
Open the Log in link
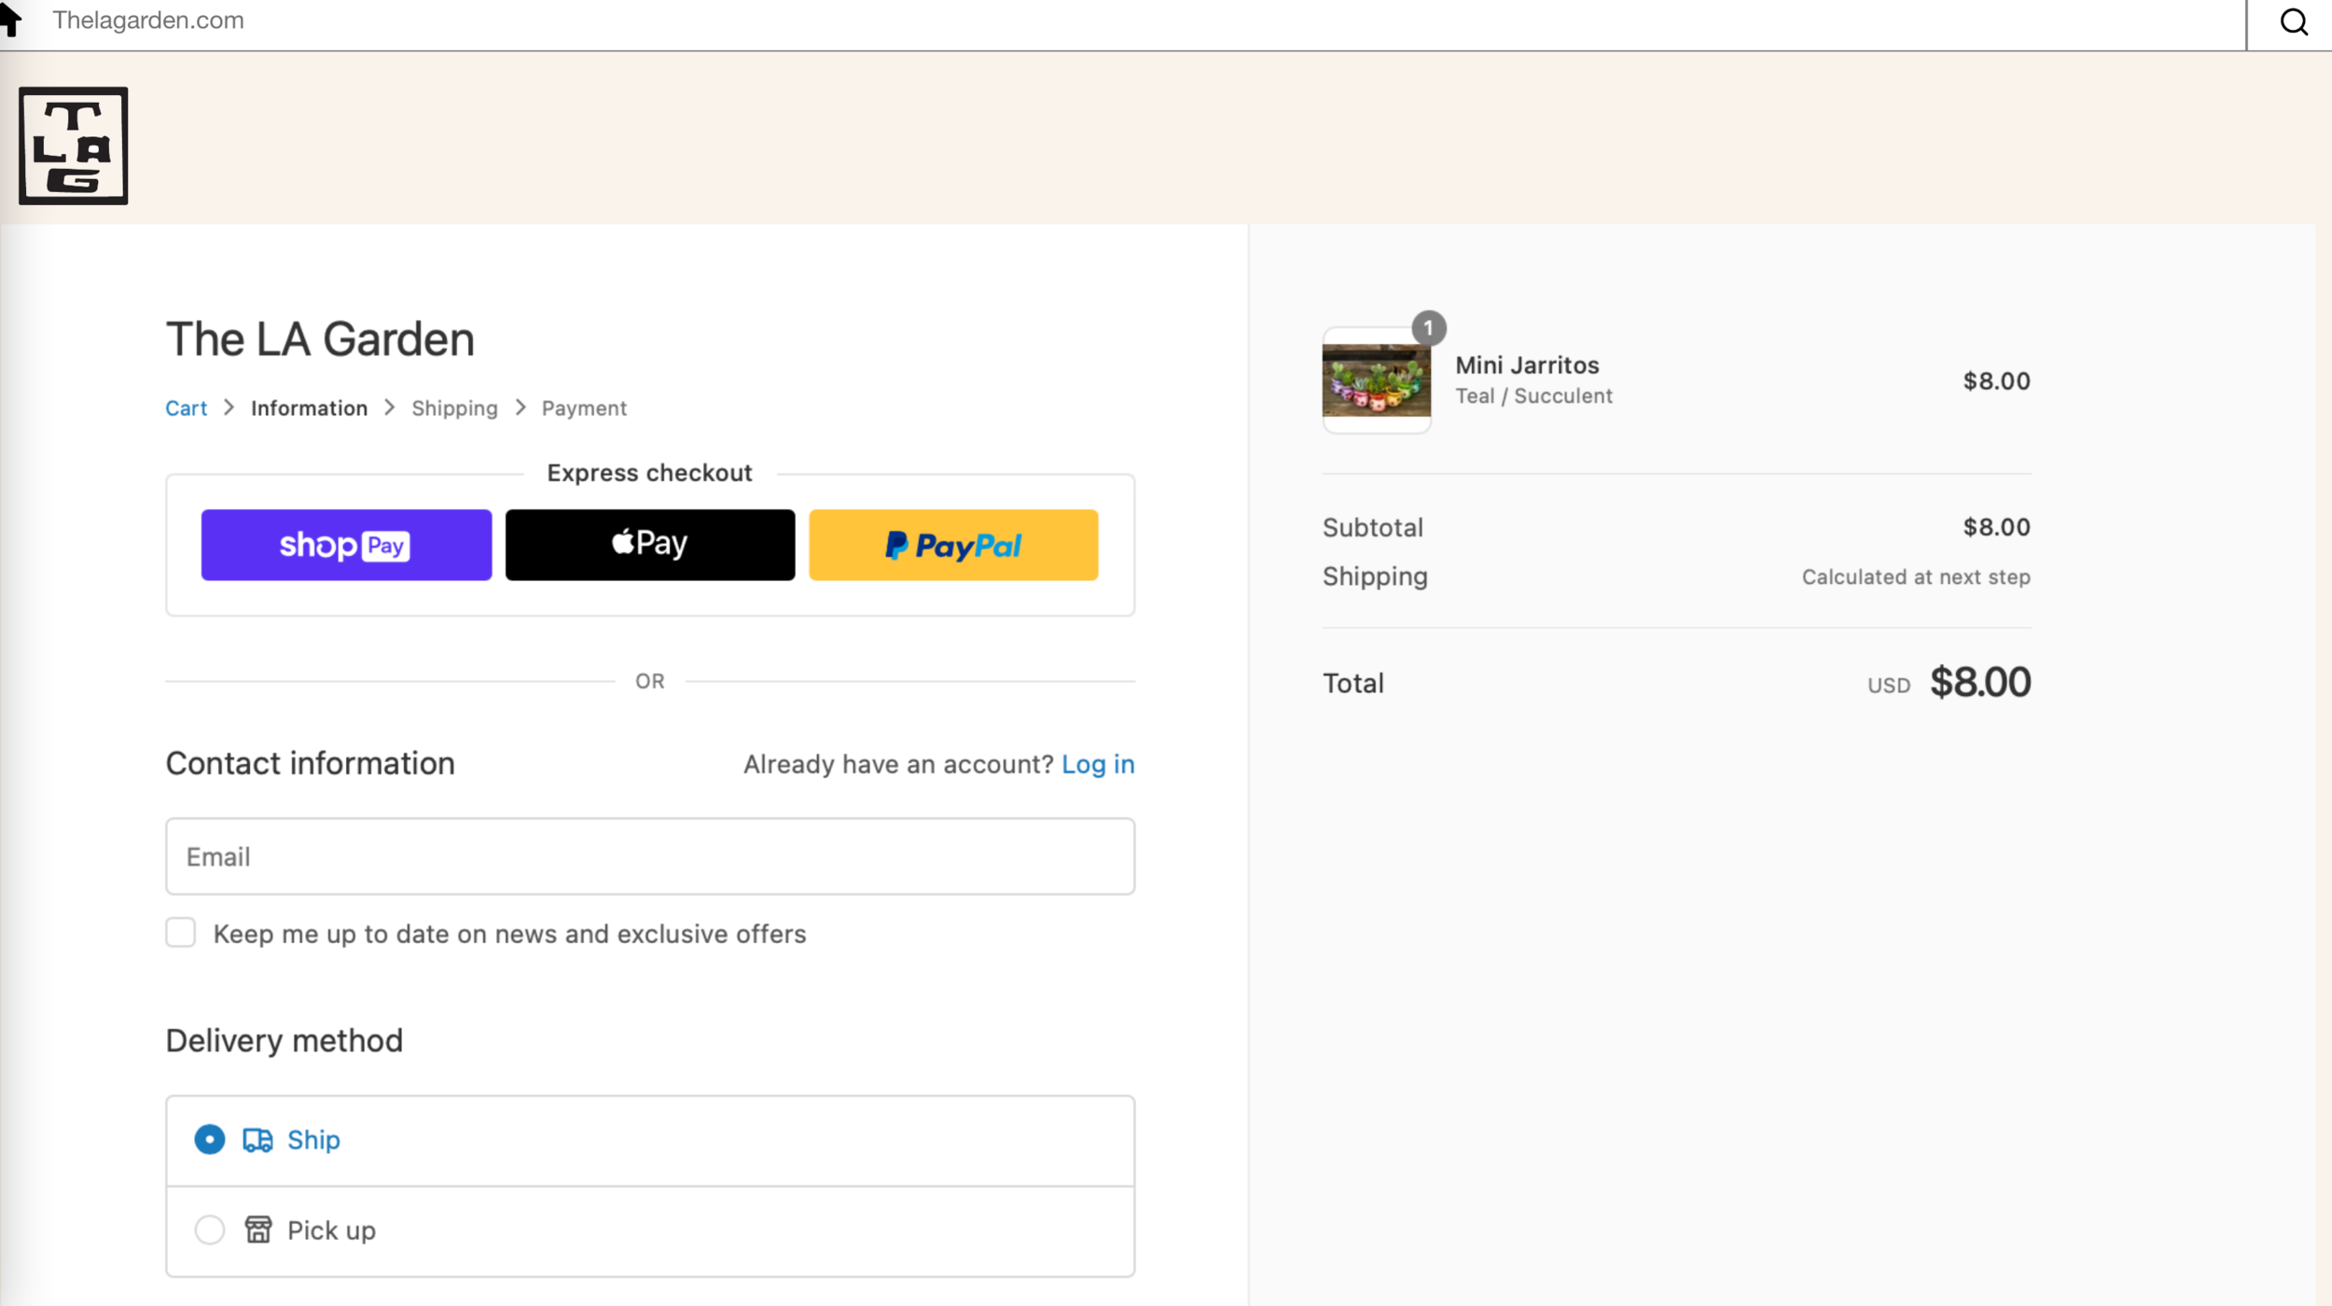(x=1097, y=764)
